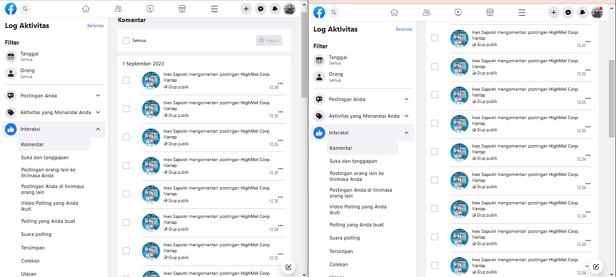
Task: Open Friends icon in left window
Action: [x=118, y=9]
